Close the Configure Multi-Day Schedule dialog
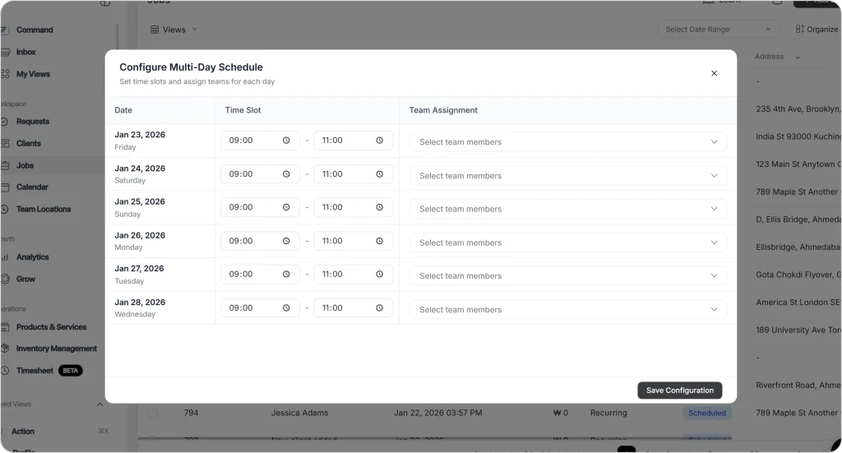 pyautogui.click(x=714, y=73)
